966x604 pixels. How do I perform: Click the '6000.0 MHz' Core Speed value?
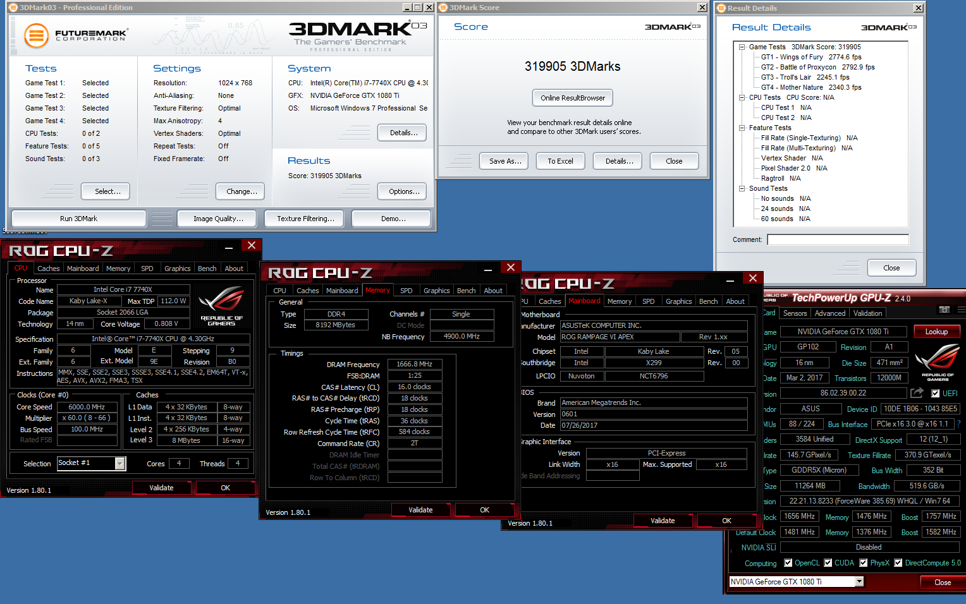pos(87,407)
